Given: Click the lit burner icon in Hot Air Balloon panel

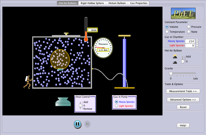Looking at the screenshot, I should point(175,57).
